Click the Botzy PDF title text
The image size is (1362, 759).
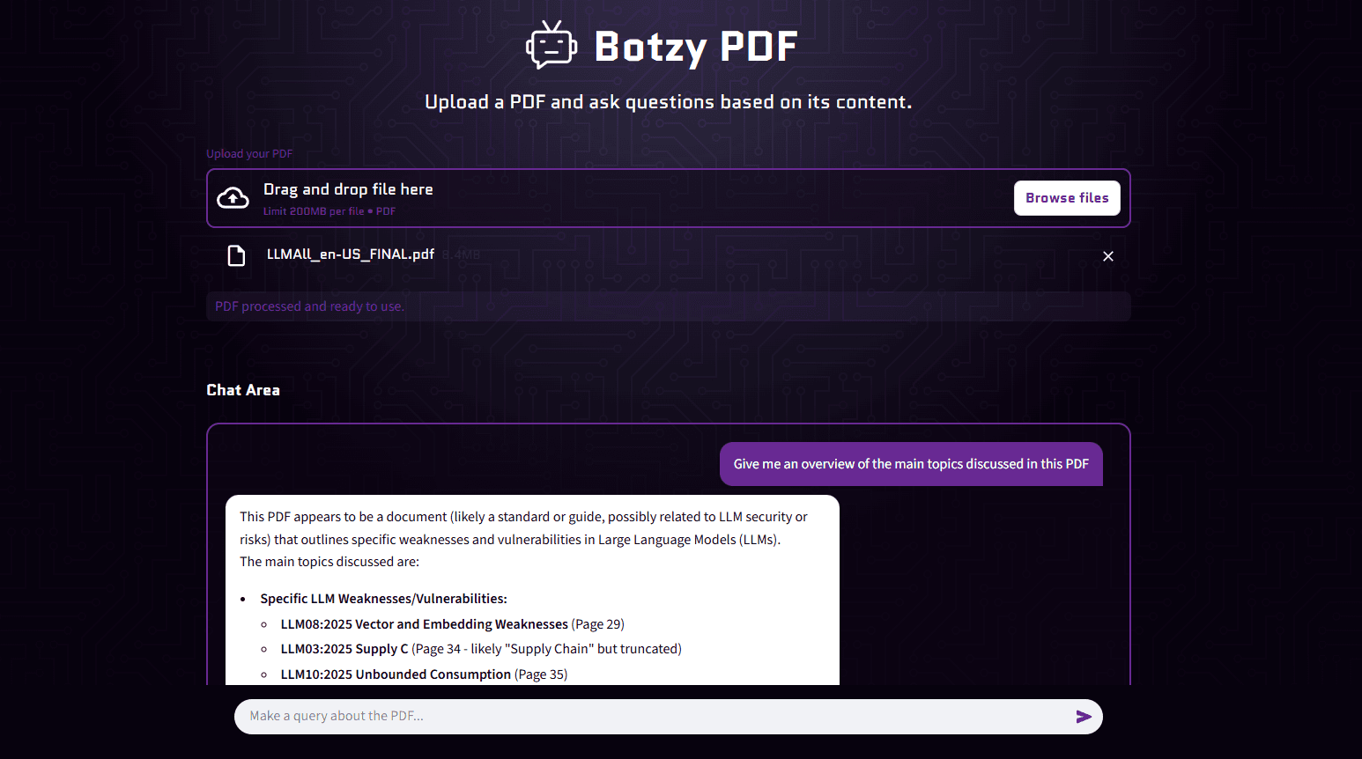tap(696, 46)
